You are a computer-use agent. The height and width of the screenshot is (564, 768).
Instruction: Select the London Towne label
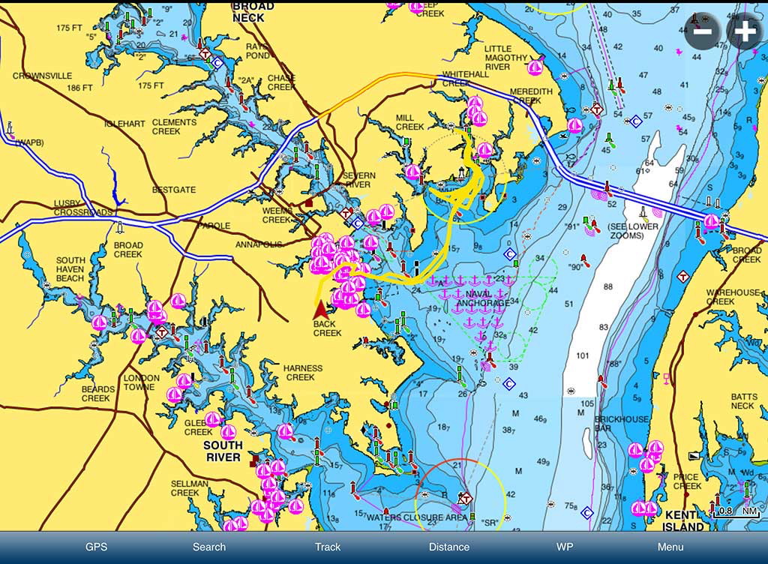coord(142,382)
